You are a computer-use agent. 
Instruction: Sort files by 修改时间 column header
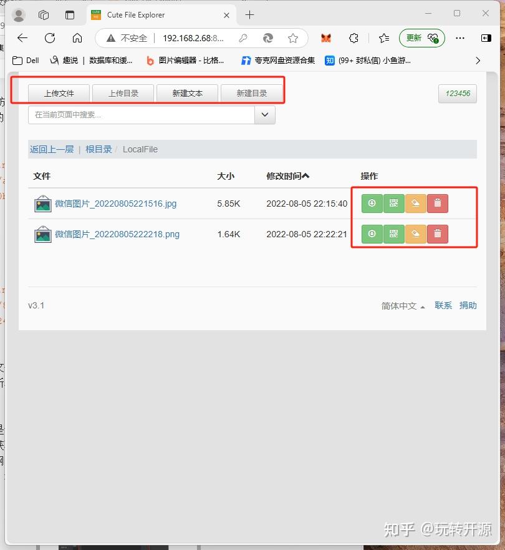[287, 176]
